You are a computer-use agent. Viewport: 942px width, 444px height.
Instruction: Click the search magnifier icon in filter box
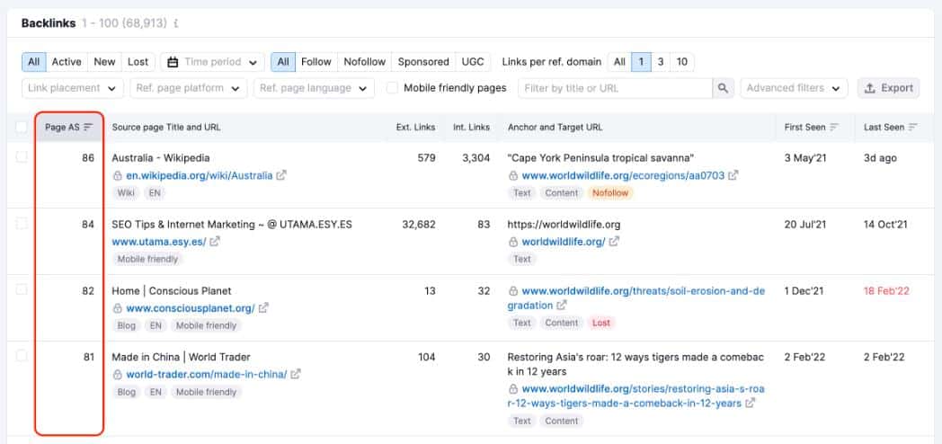[723, 88]
